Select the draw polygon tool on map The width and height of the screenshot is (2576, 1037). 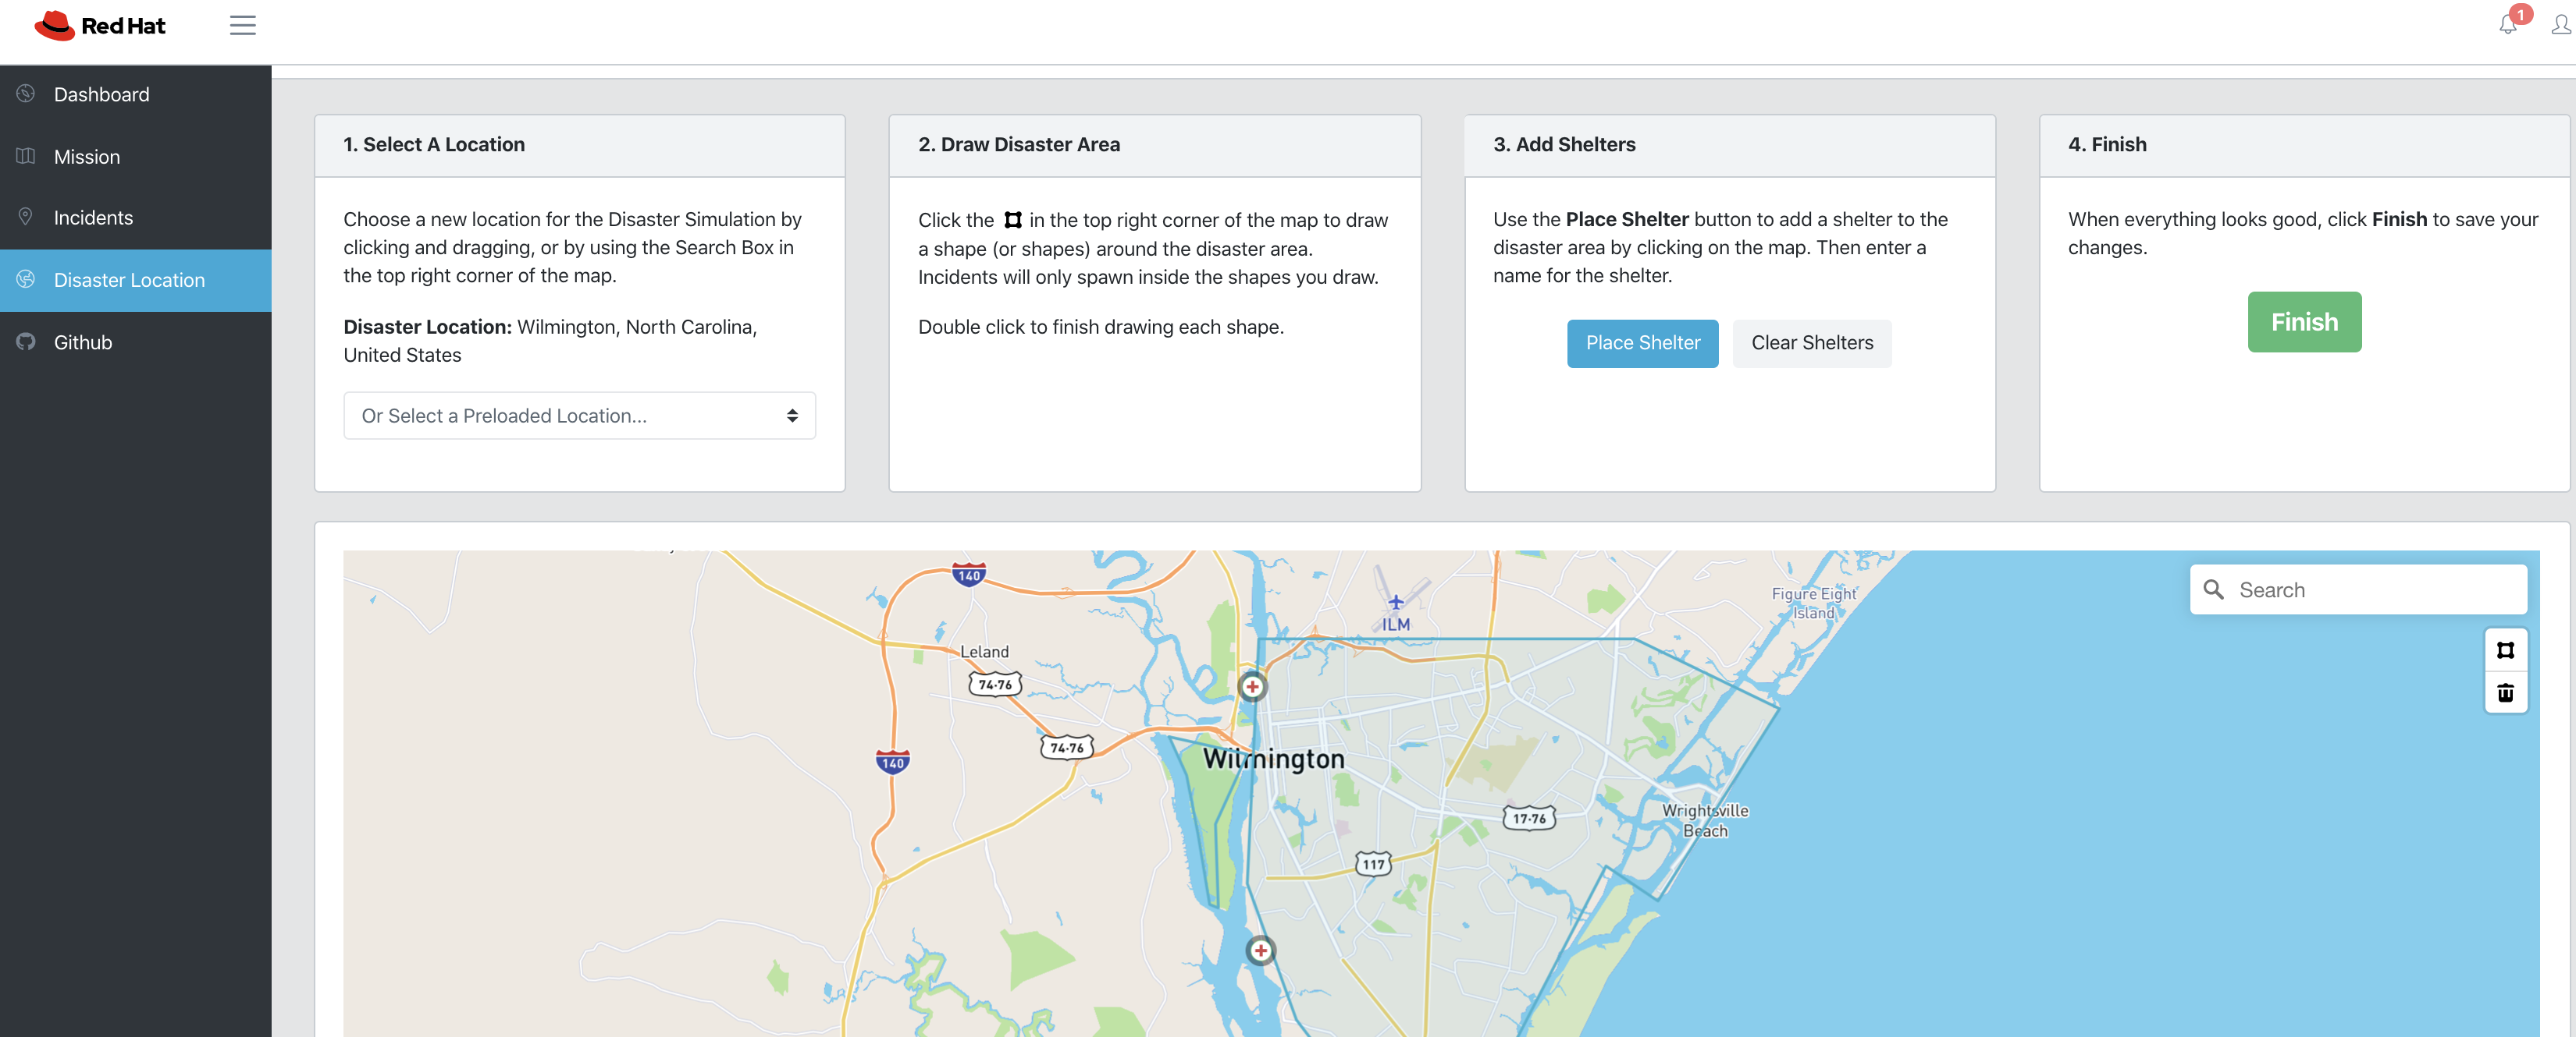click(2505, 650)
